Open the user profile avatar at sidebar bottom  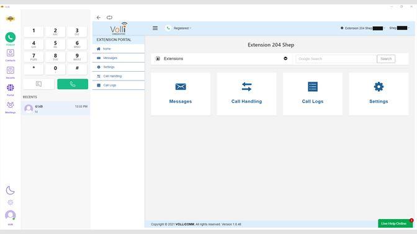11,215
